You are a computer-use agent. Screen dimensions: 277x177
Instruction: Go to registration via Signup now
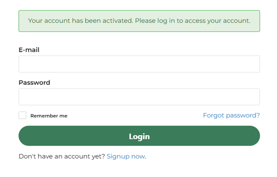pos(126,156)
